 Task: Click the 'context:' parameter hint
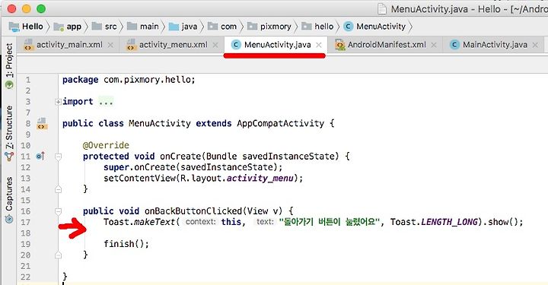point(201,222)
